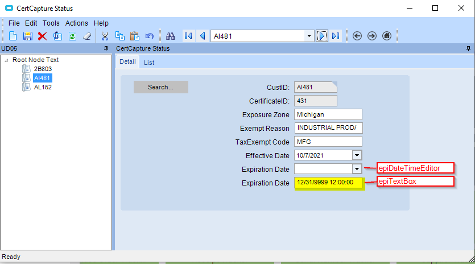This screenshot has height=264, width=475.
Task: Open search with the binoculars icon
Action: pos(170,36)
